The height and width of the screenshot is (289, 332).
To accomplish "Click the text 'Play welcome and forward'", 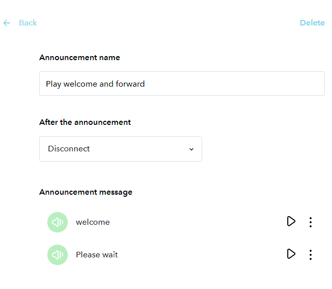I will coord(95,84).
